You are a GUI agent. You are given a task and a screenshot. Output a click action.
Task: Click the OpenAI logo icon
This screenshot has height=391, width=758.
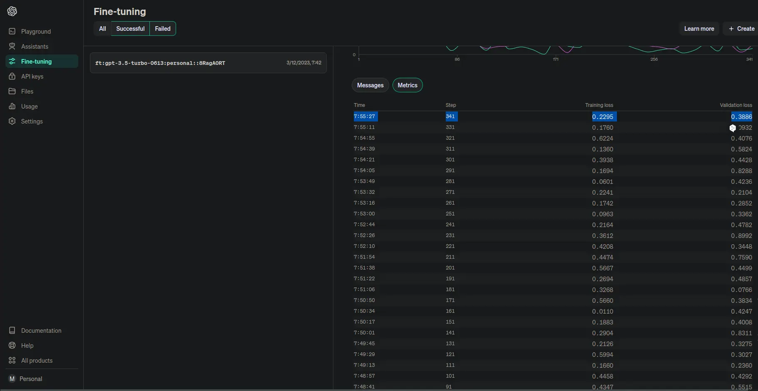(x=12, y=11)
